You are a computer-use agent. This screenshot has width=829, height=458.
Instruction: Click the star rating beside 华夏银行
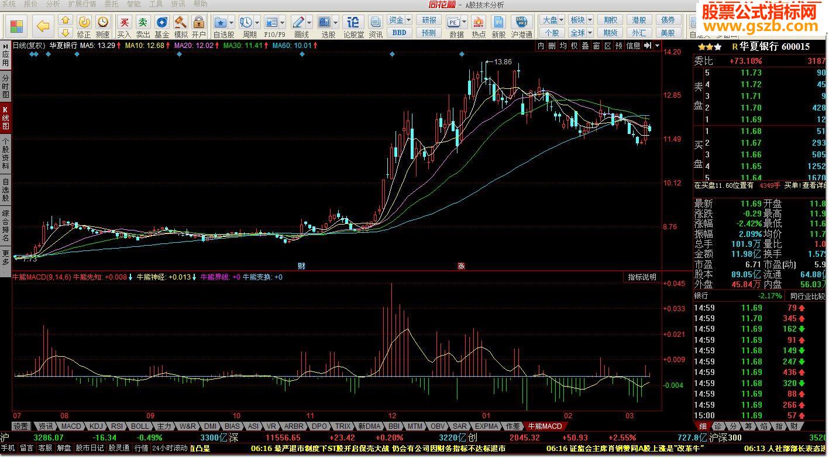click(x=709, y=47)
